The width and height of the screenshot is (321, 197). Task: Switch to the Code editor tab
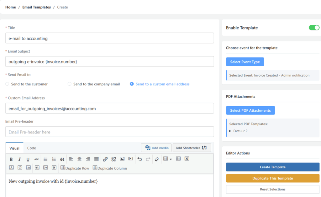tap(31, 148)
